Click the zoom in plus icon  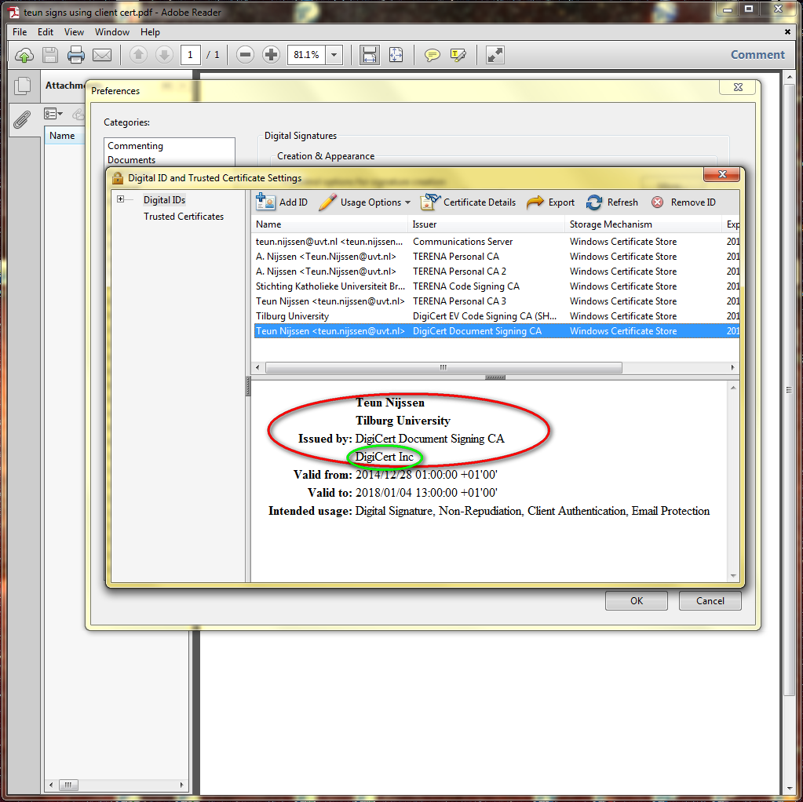[x=271, y=55]
